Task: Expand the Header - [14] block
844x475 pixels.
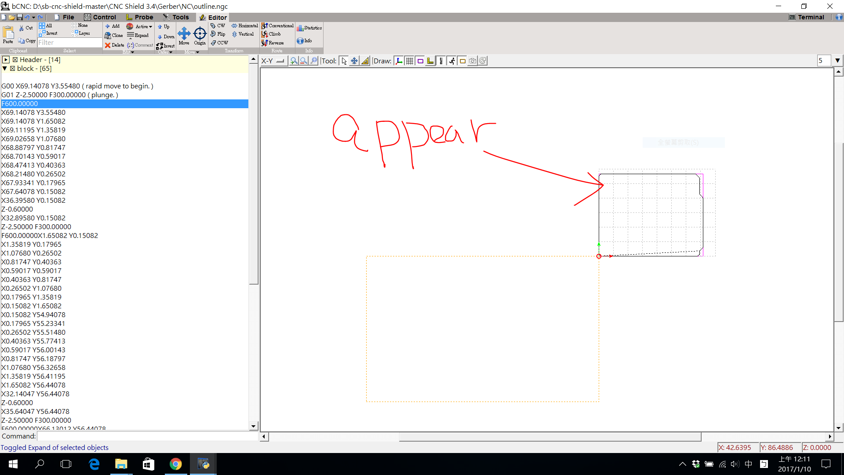Action: [6, 60]
